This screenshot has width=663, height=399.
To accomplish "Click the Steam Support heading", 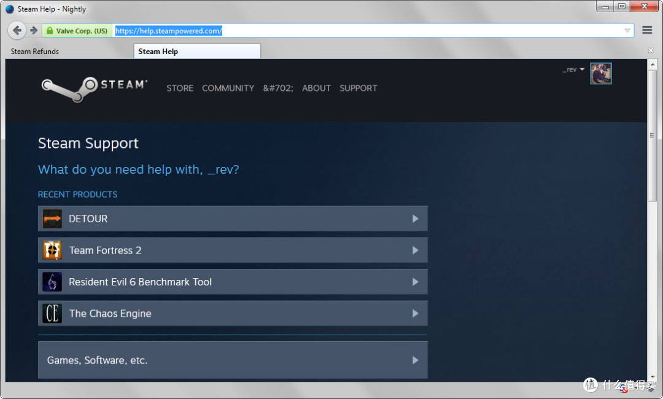I will coord(88,143).
